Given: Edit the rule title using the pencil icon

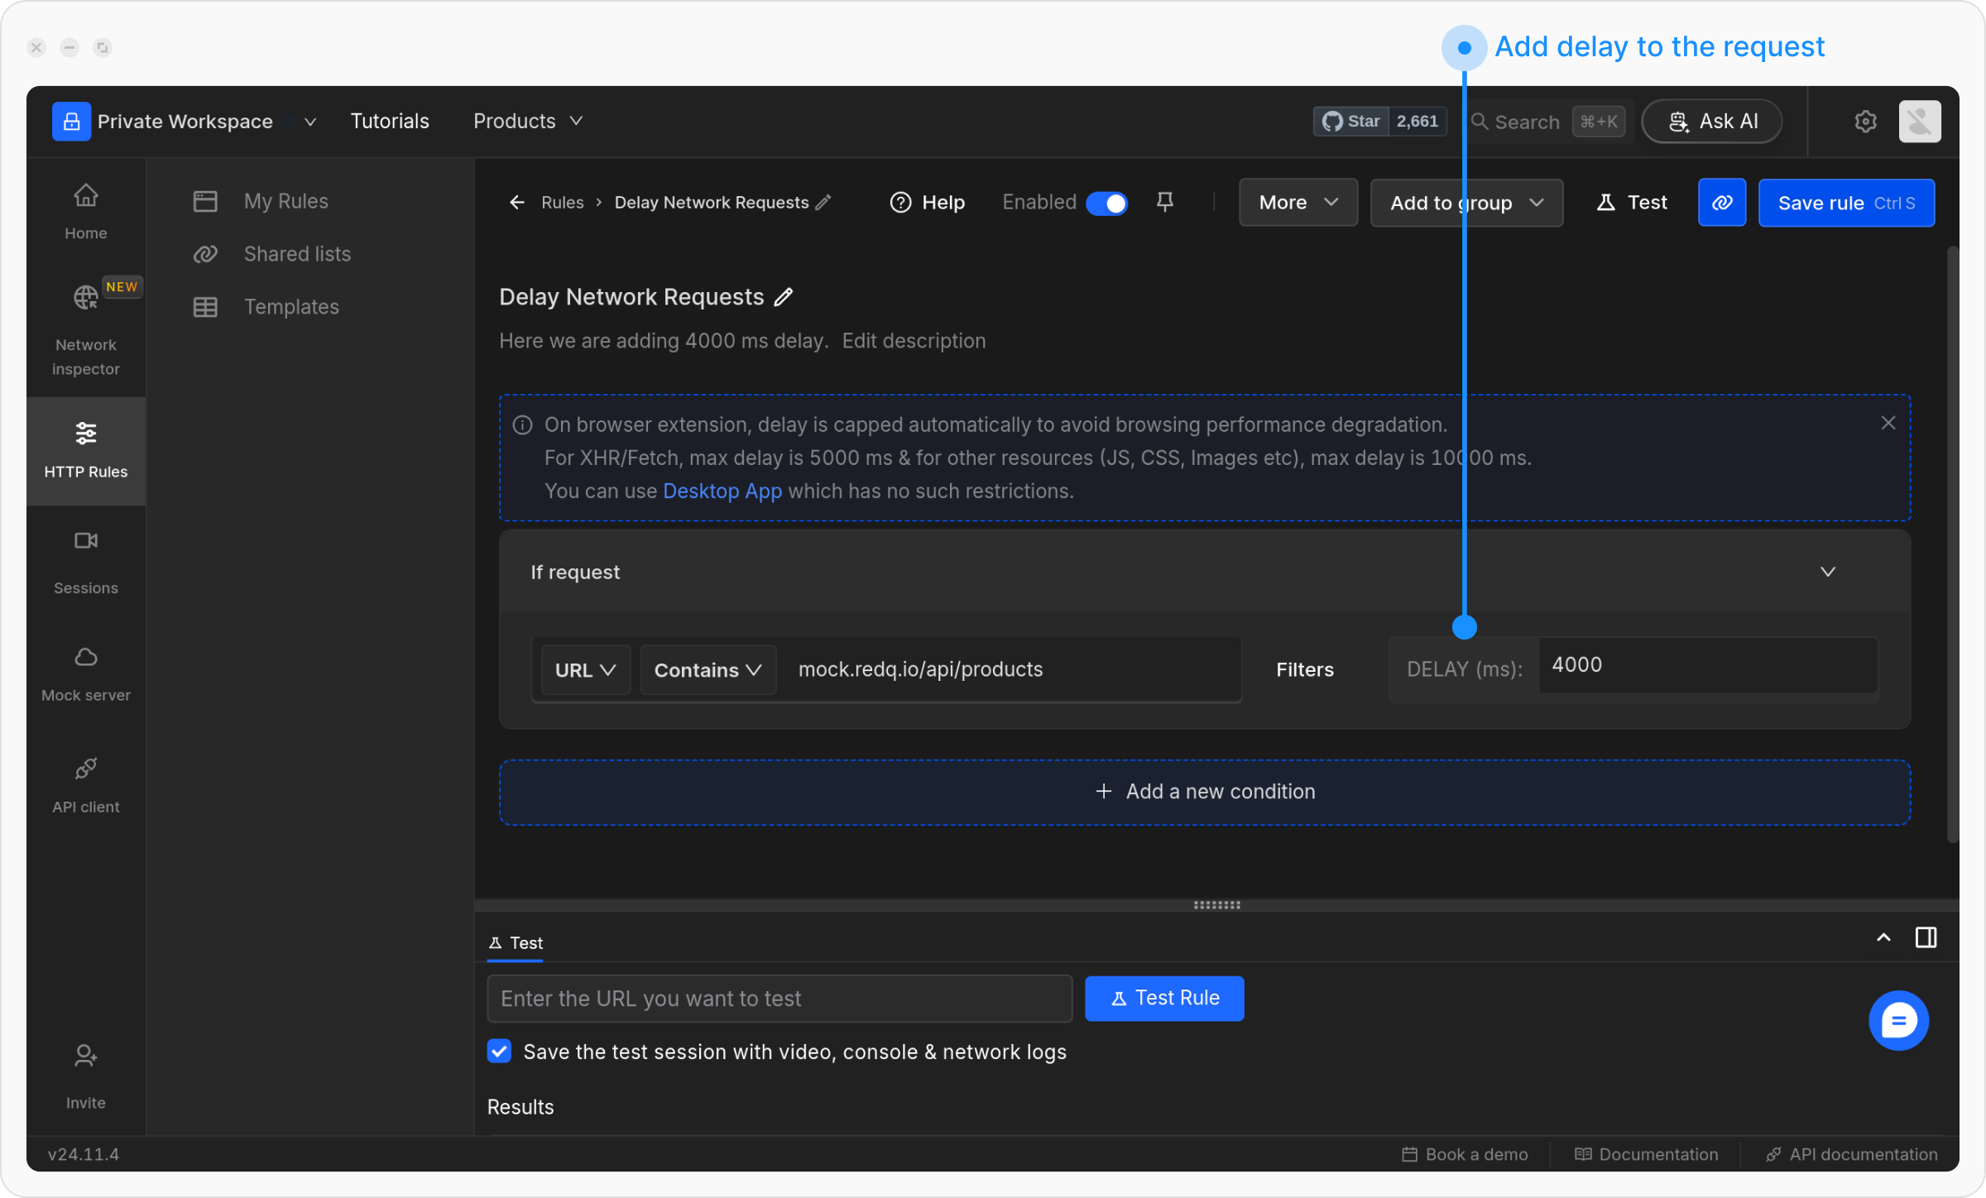Looking at the screenshot, I should 784,297.
